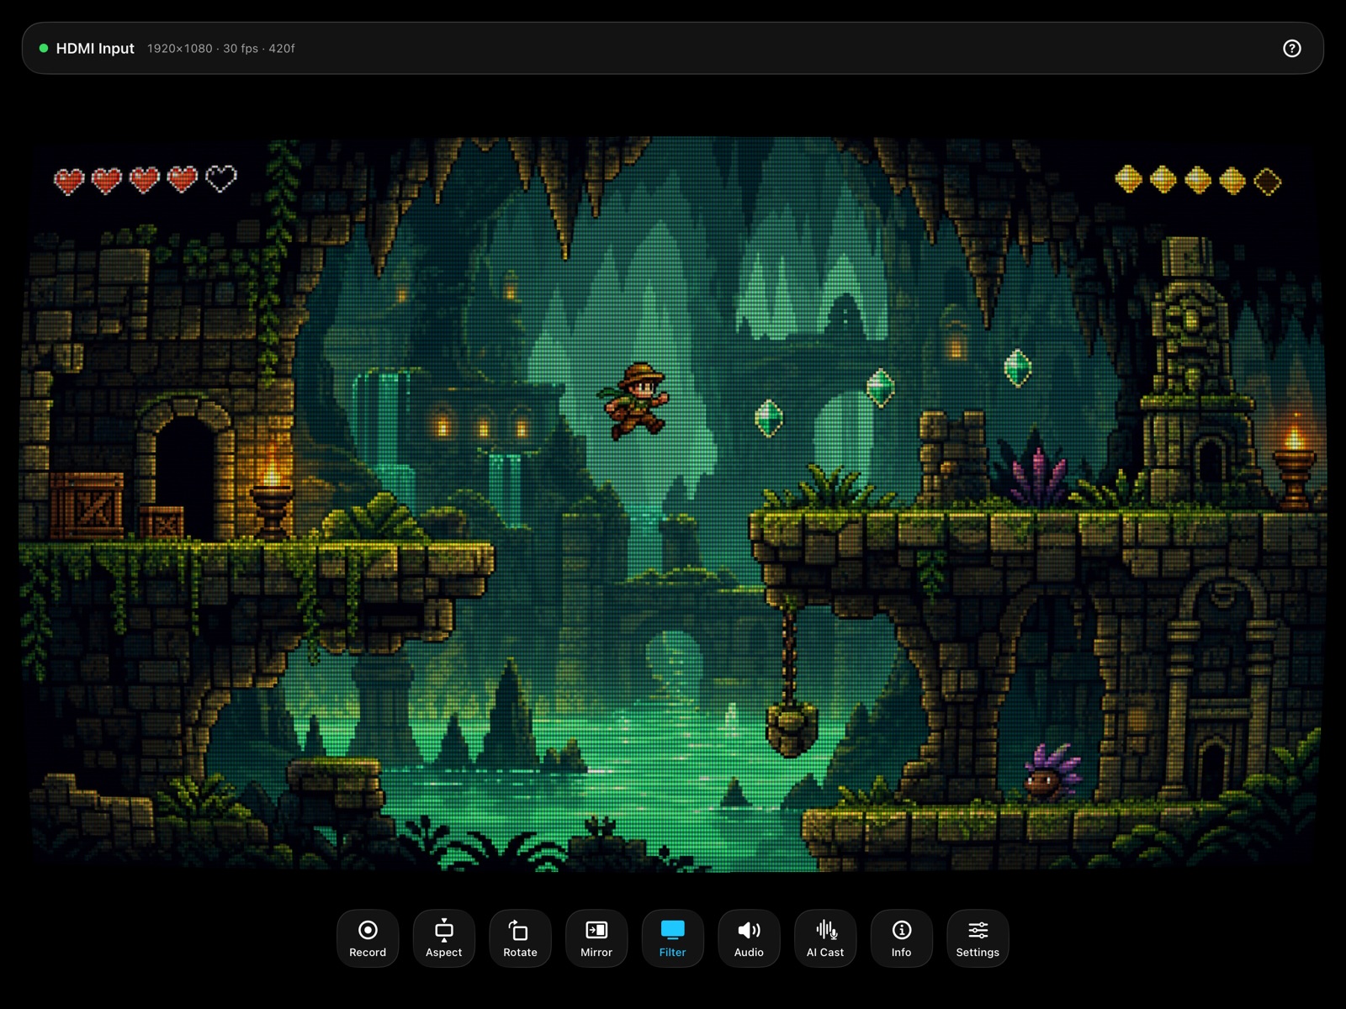Show the Info panel
The height and width of the screenshot is (1009, 1346).
(x=902, y=938)
